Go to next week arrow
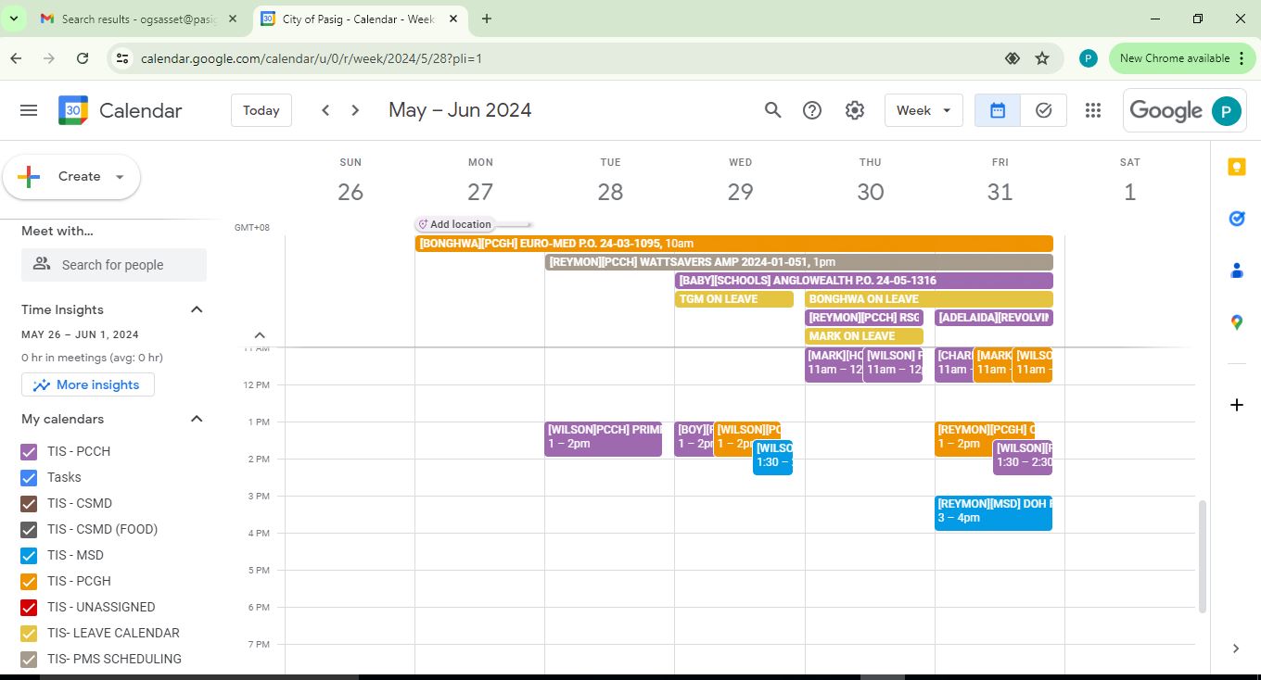This screenshot has height=680, width=1261. [x=355, y=110]
